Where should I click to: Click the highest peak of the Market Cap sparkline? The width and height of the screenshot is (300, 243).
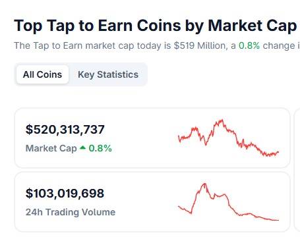[222, 120]
